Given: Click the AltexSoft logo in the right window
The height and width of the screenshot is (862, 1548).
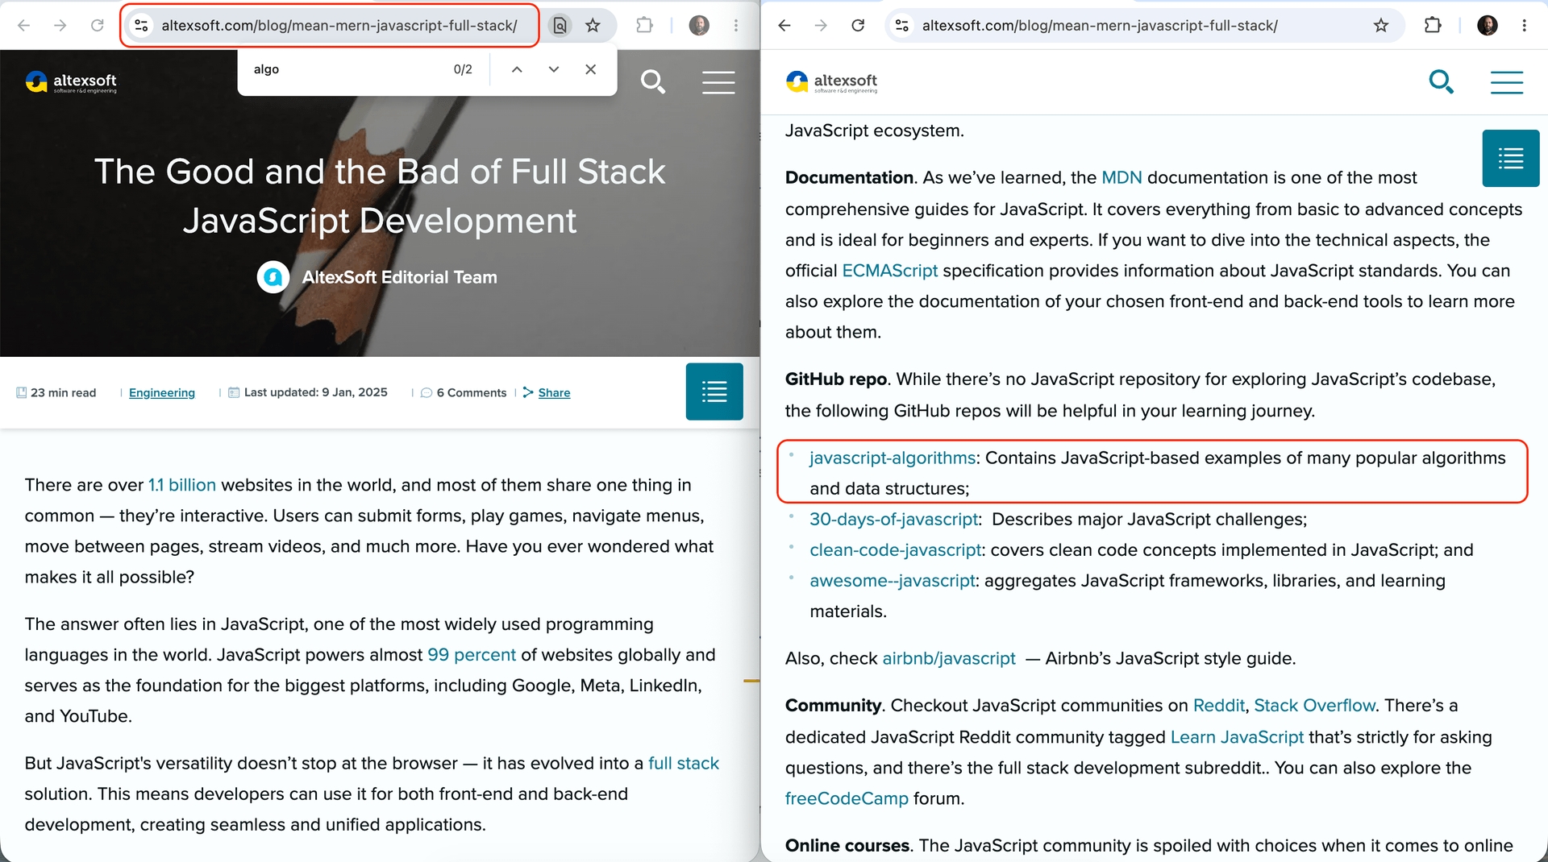Looking at the screenshot, I should coord(831,82).
